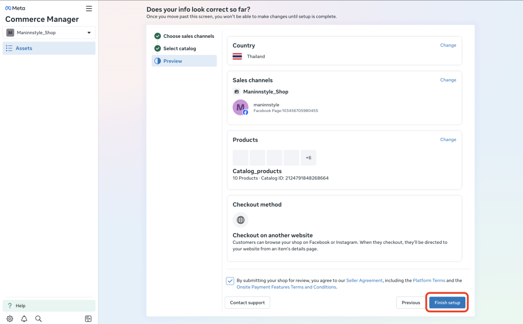
Task: Click the globe checkout method icon
Action: click(x=240, y=220)
